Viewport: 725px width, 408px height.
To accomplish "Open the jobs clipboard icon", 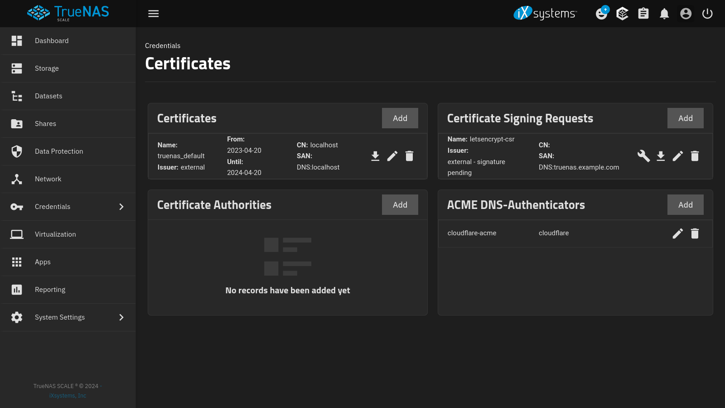I will coord(643,14).
